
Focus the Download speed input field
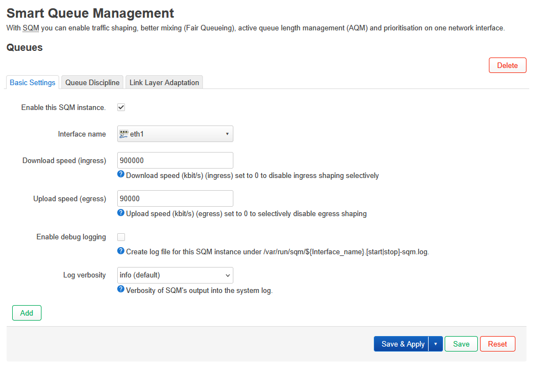tap(175, 160)
